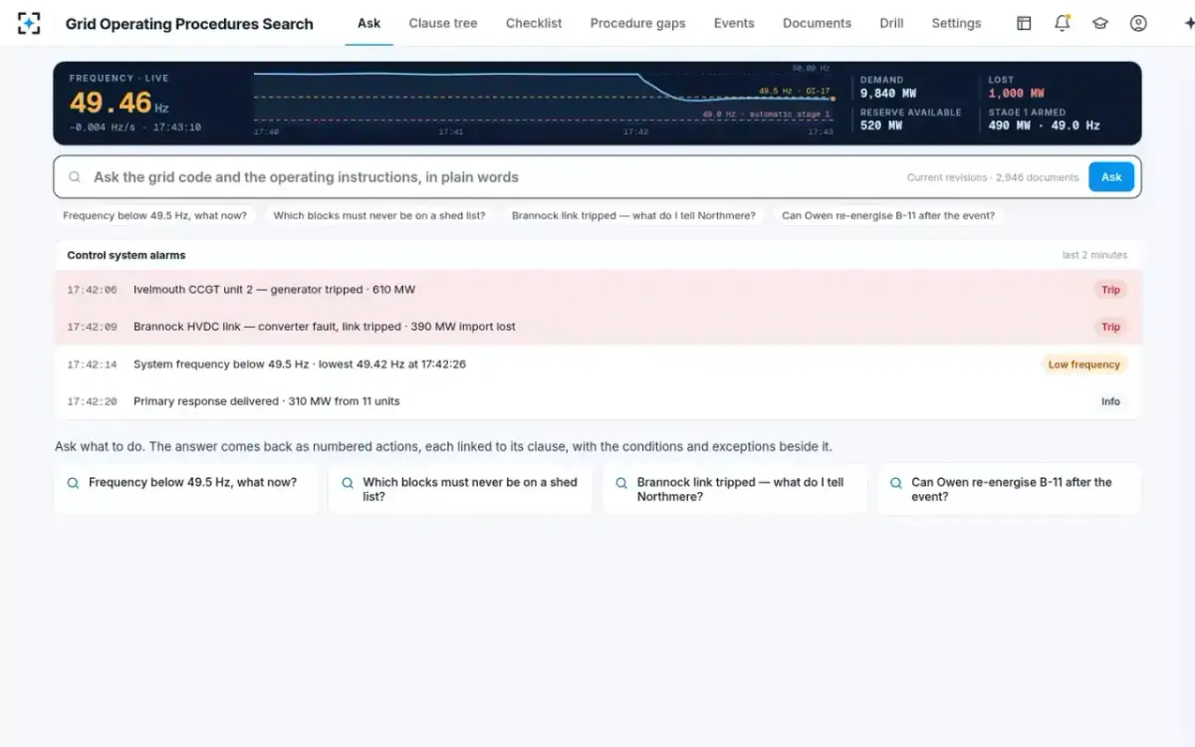Go to the Procedure gaps tab

[637, 23]
